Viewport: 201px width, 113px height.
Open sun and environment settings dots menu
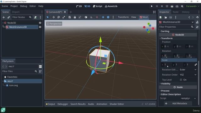click(x=113, y=17)
